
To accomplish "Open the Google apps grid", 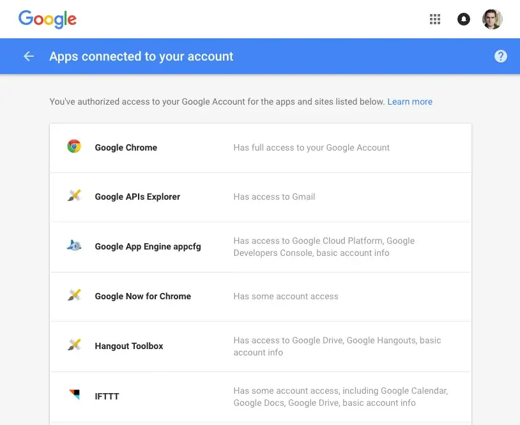I will 435,19.
